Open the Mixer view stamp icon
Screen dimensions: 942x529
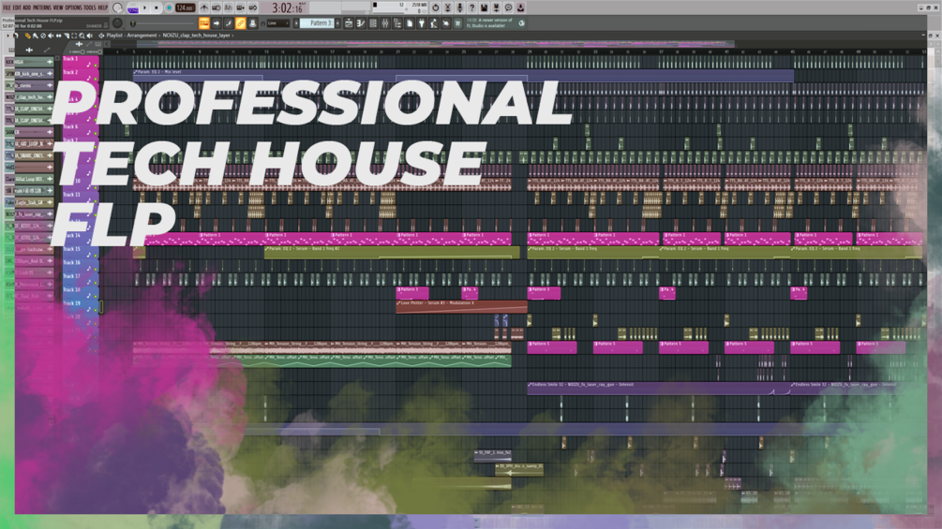252,22
